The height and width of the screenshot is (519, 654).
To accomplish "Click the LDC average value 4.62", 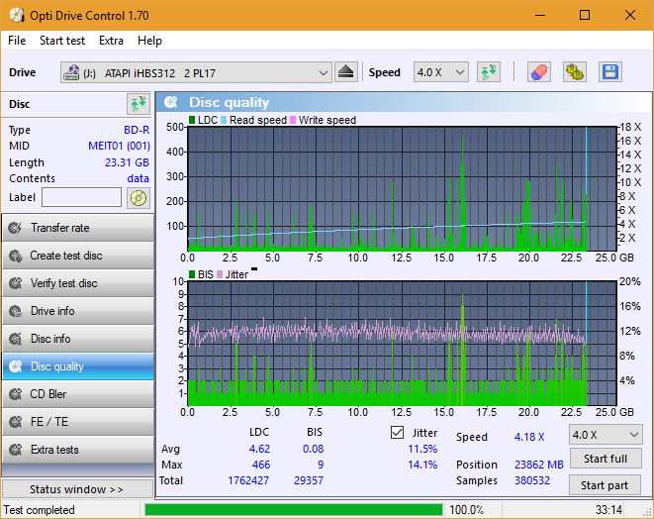I will tap(259, 449).
